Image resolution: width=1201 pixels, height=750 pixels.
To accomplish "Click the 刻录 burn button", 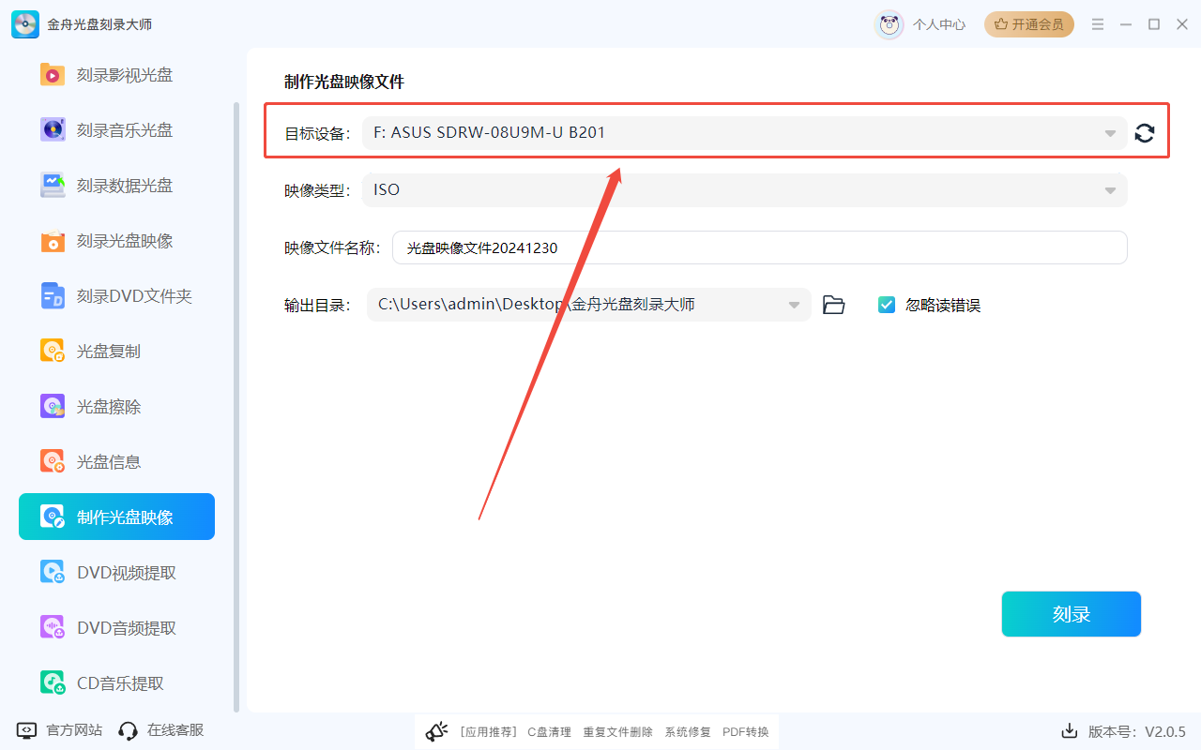I will tap(1072, 614).
